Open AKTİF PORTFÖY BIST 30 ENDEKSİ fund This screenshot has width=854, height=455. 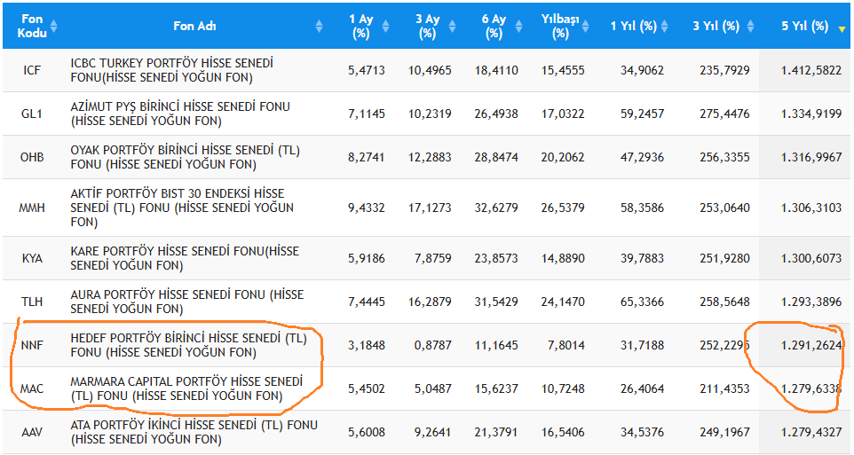tap(182, 208)
